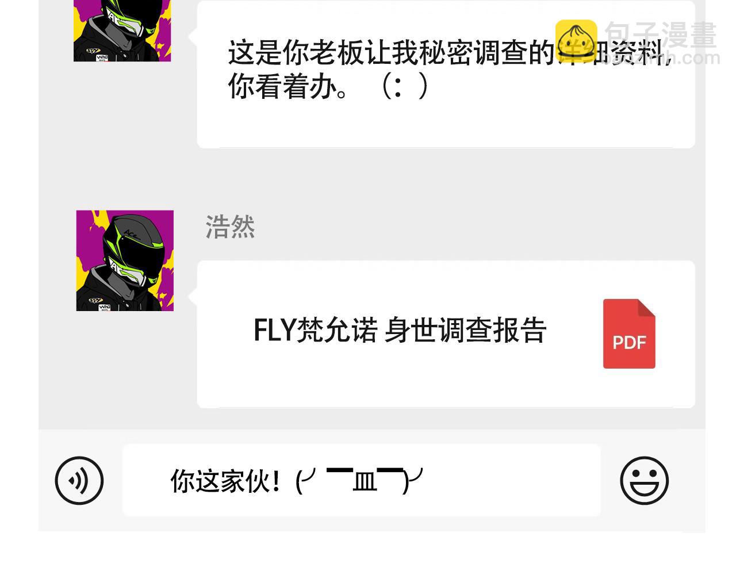Tap the voice input icon
Viewport: 736px width, 575px height.
click(x=79, y=481)
